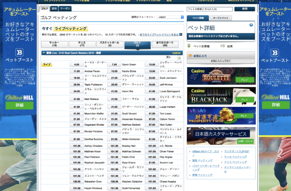Click the bet slip help question-mark icon
291x191 pixels.
click(x=251, y=25)
